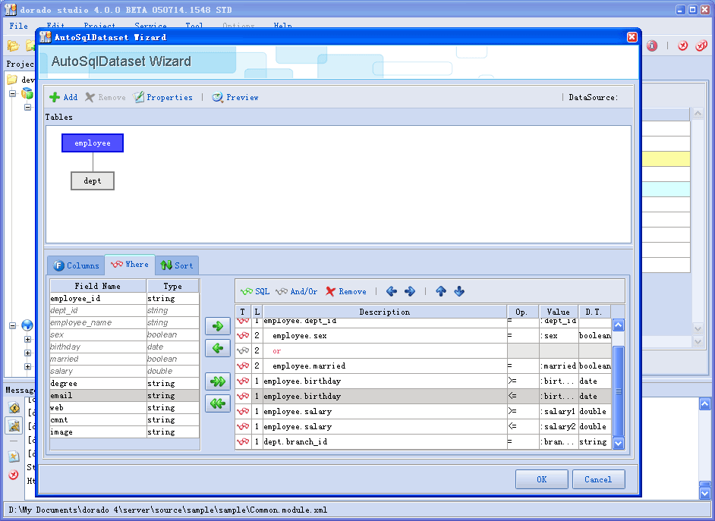Click the grayed Remove tables button

pyautogui.click(x=106, y=98)
